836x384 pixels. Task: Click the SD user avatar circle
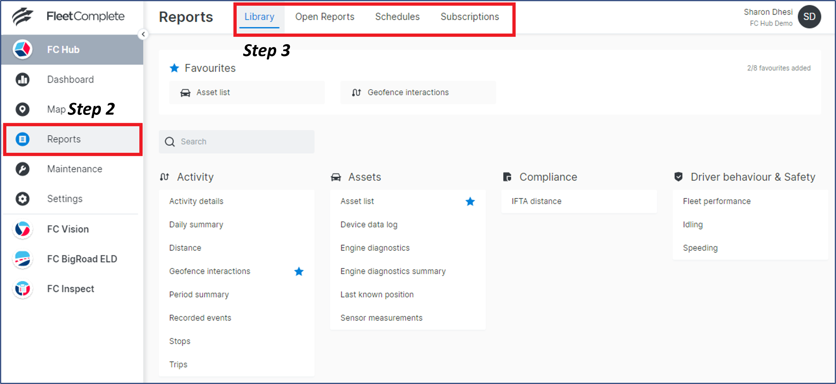click(809, 17)
